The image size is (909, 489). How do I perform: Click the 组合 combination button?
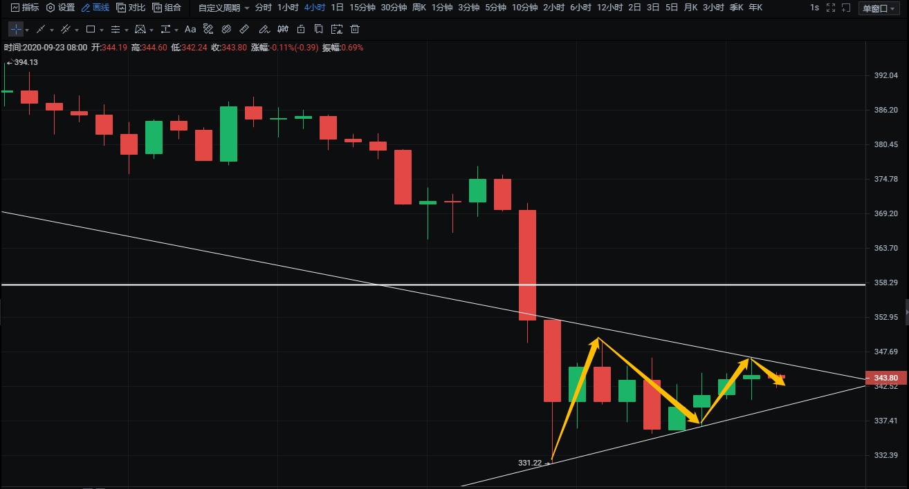click(x=167, y=8)
